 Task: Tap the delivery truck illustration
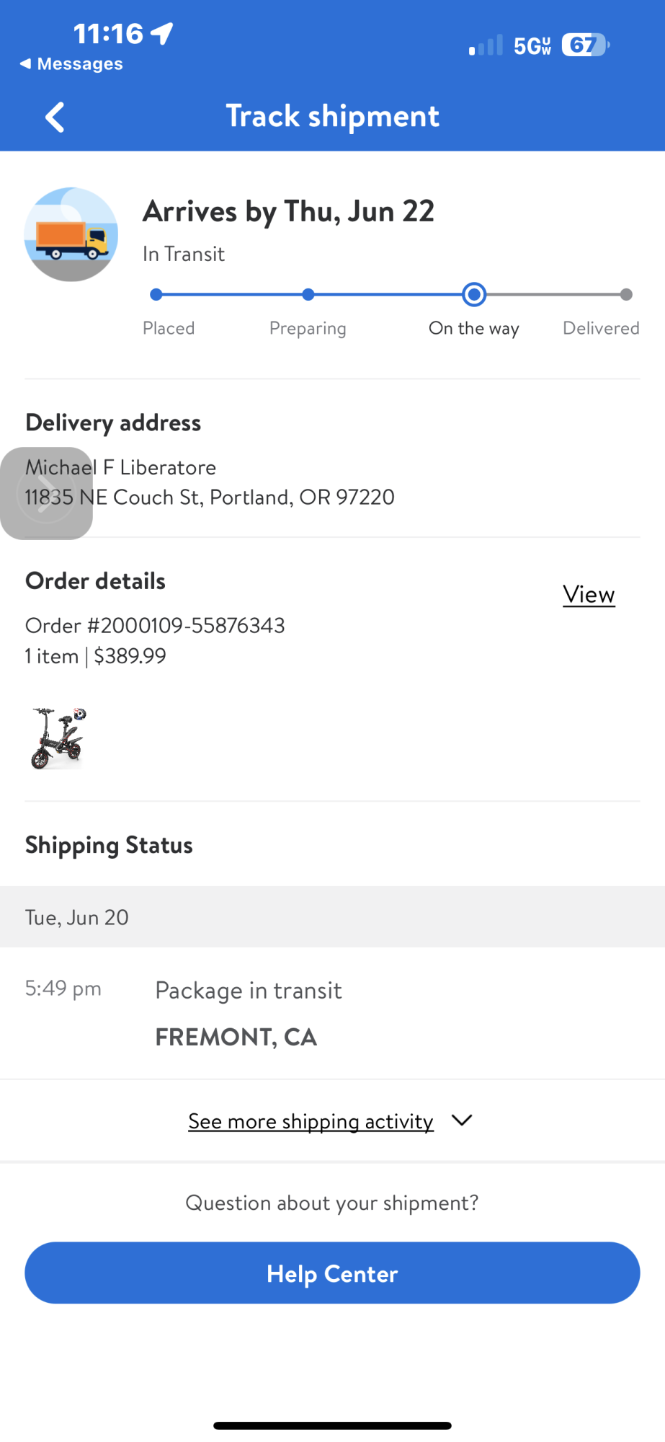pos(71,234)
